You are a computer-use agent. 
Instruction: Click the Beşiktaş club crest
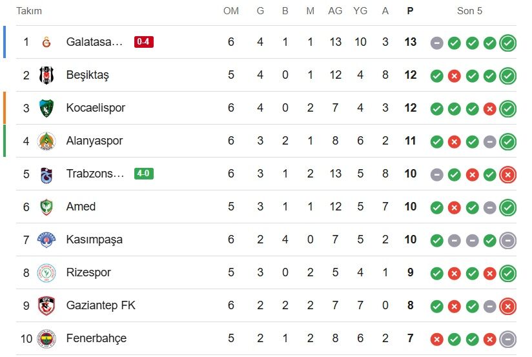pyautogui.click(x=46, y=75)
